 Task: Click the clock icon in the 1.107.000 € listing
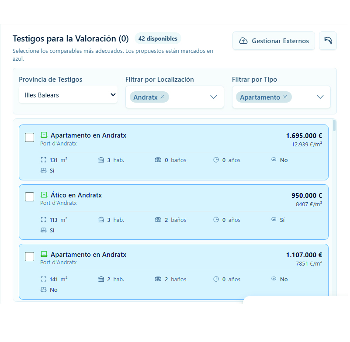tap(216, 279)
